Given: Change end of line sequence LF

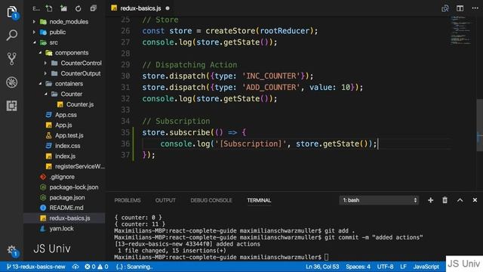Looking at the screenshot, I should coord(403,267).
